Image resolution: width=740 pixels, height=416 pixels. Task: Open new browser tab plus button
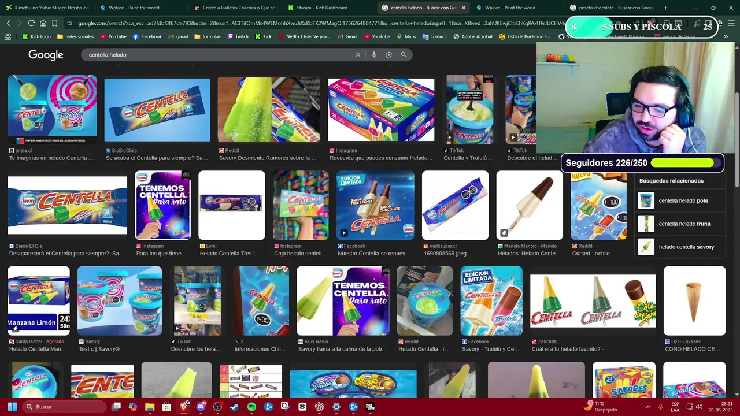(665, 8)
